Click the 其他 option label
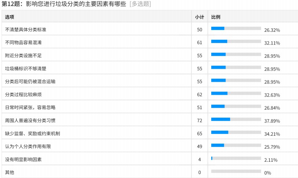 pyautogui.click(x=9, y=172)
